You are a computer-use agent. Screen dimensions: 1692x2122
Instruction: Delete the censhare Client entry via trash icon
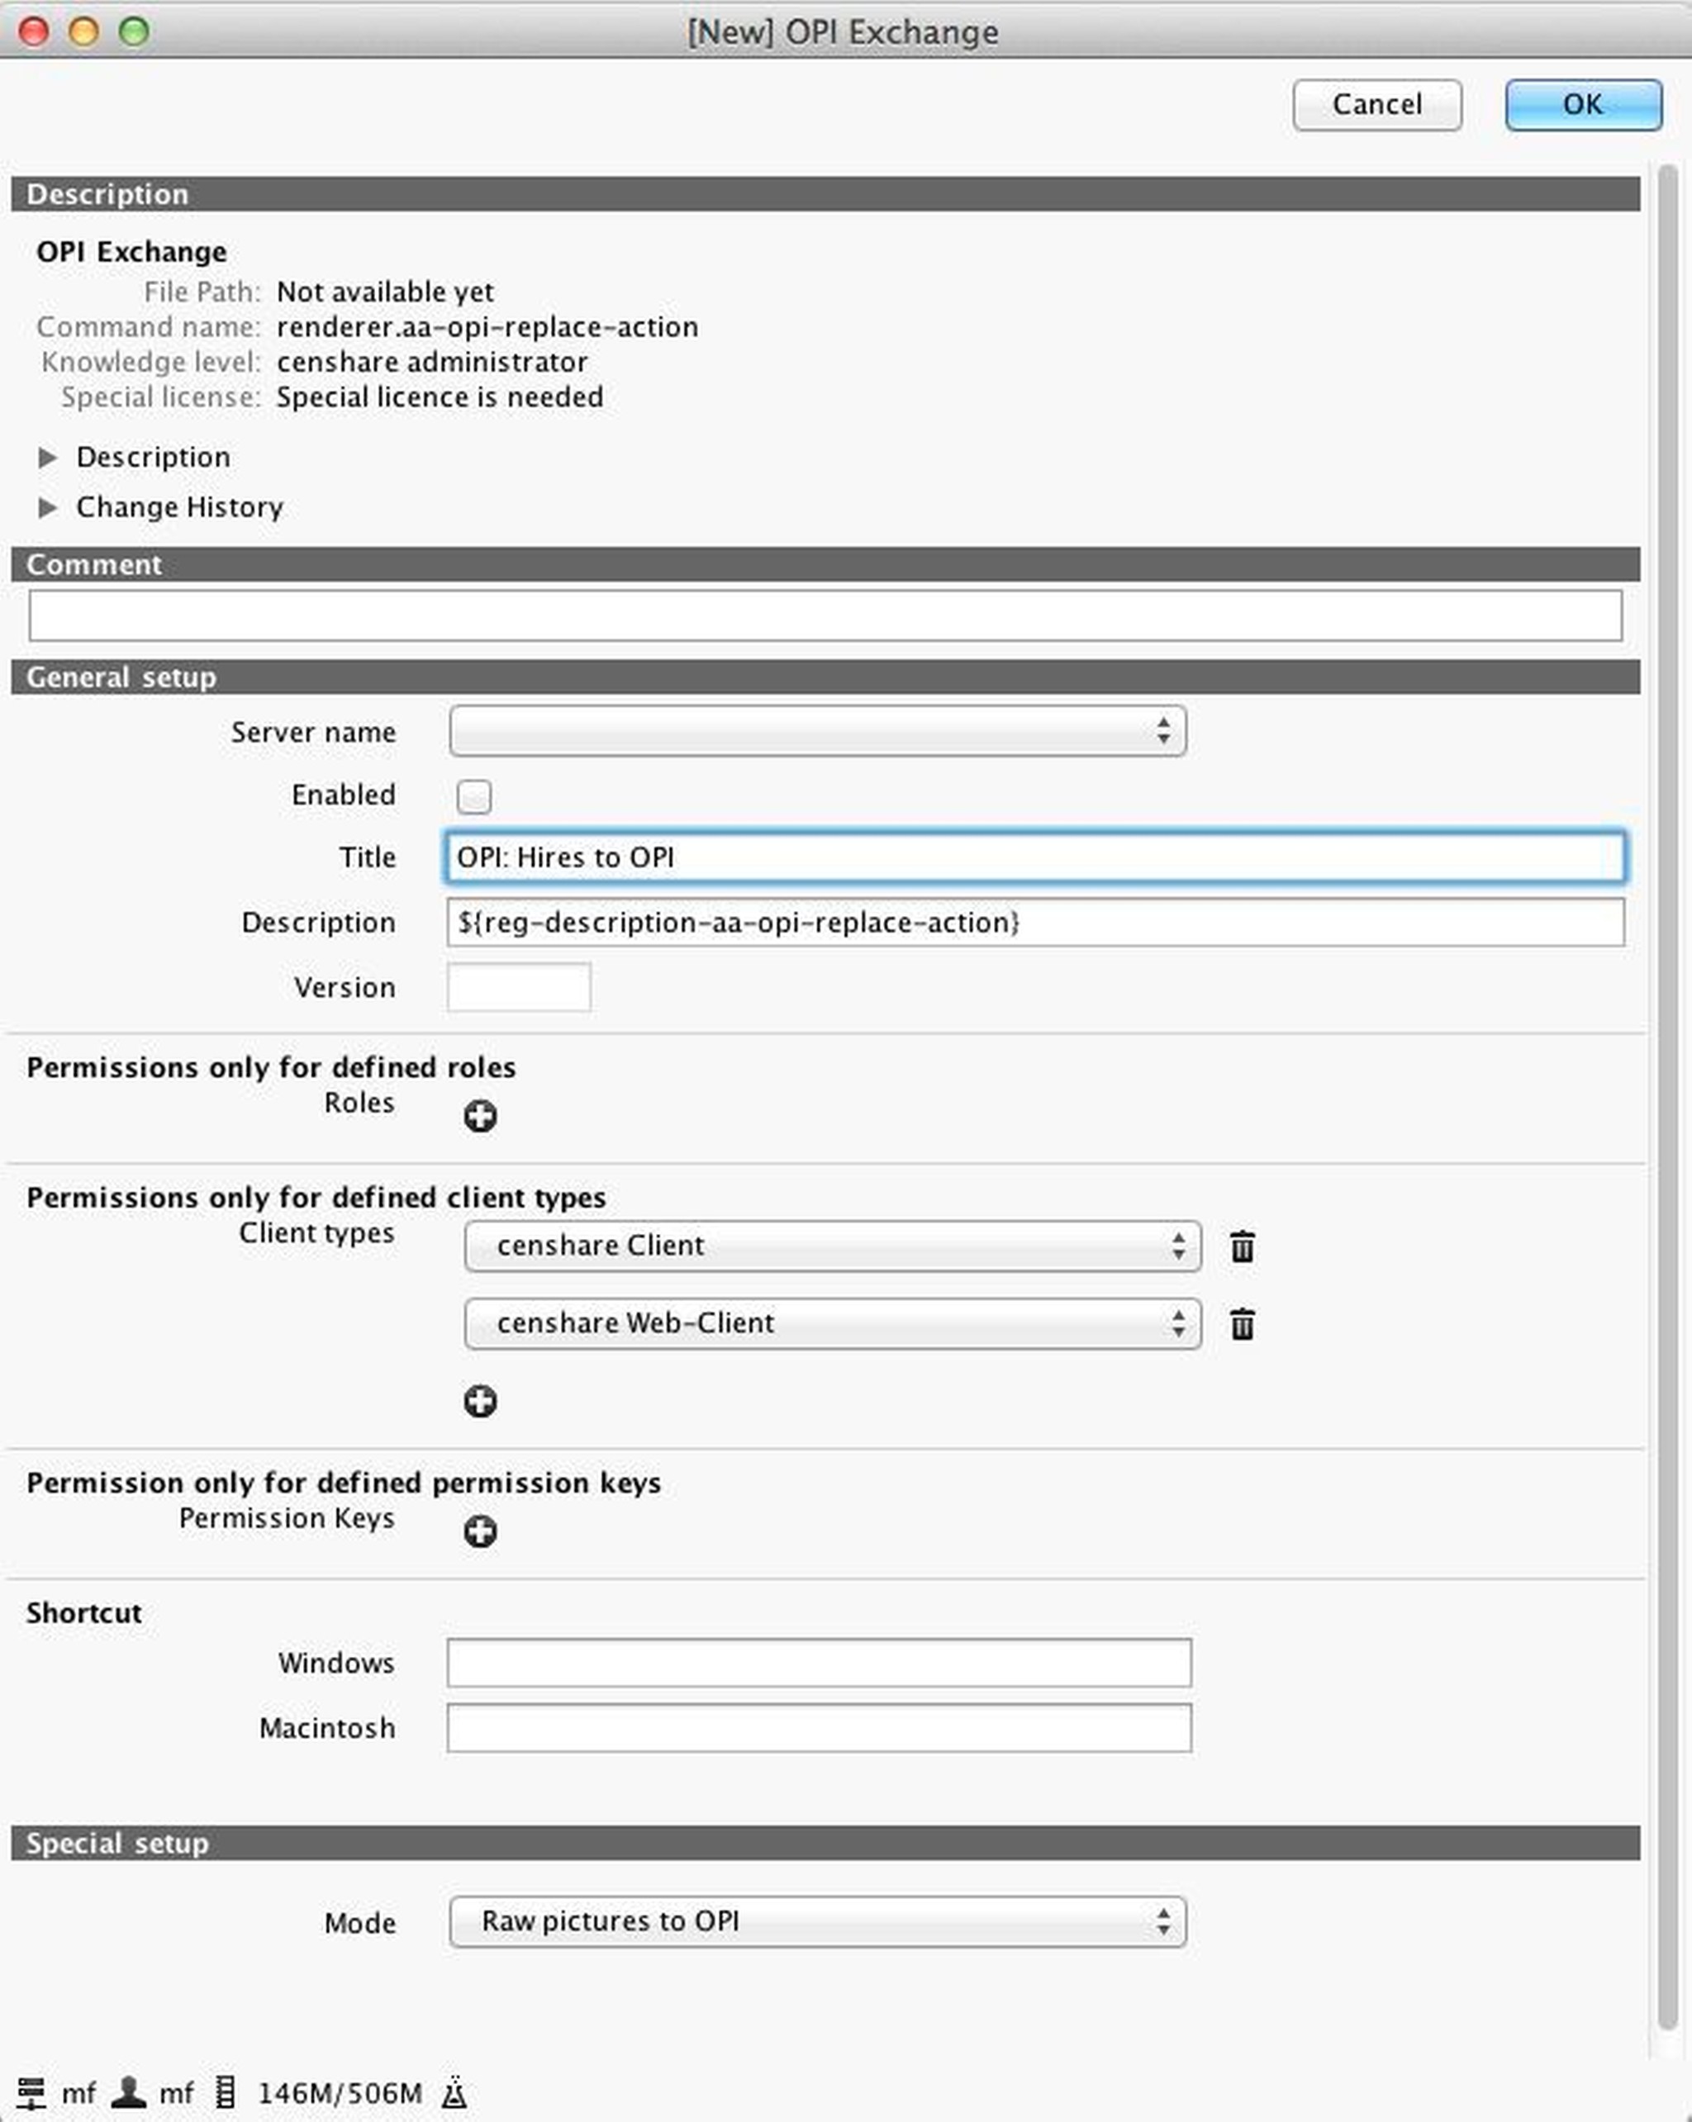pyautogui.click(x=1243, y=1246)
